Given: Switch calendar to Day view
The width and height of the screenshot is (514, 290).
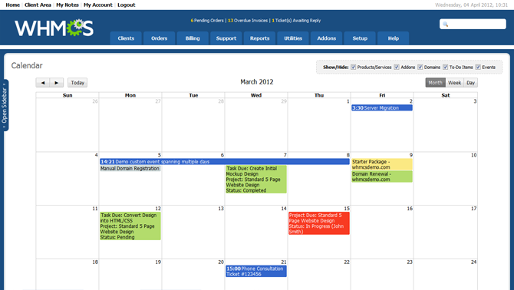Looking at the screenshot, I should click(471, 83).
